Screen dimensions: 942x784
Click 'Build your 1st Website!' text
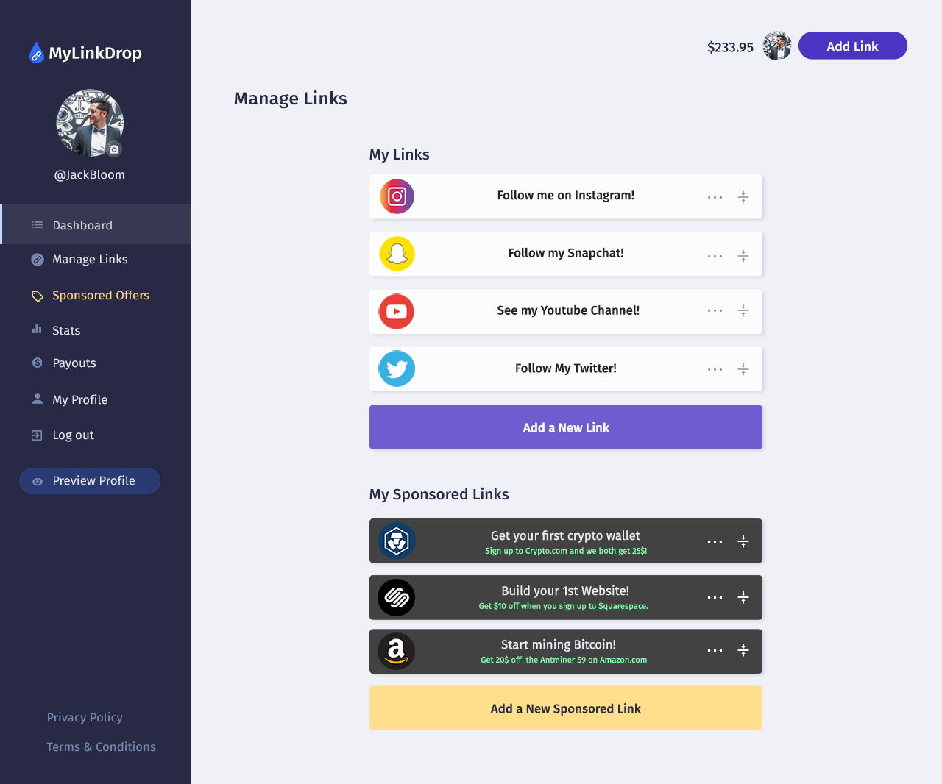[x=565, y=591]
